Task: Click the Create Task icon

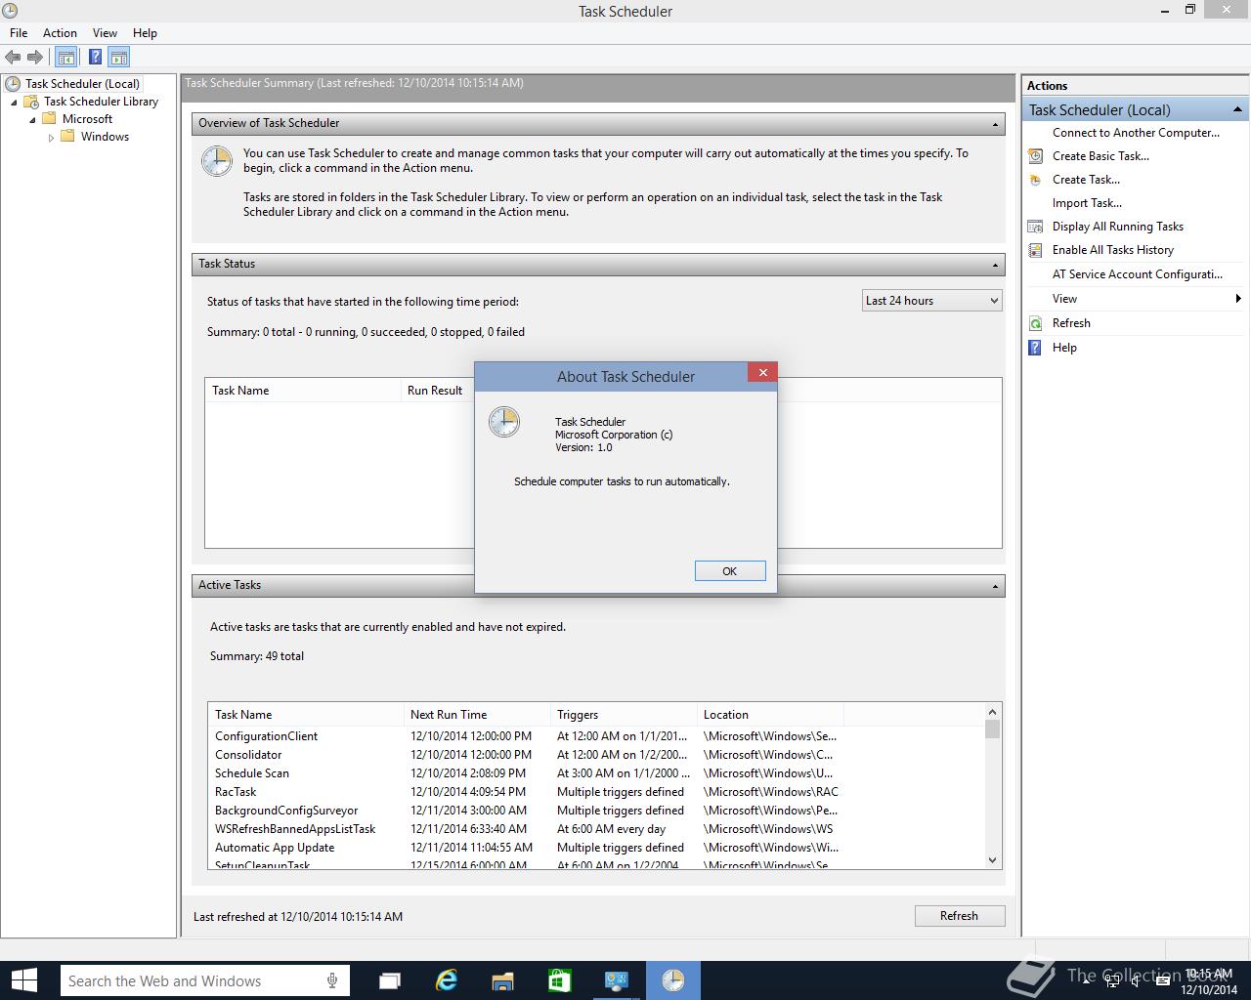Action: click(1035, 180)
